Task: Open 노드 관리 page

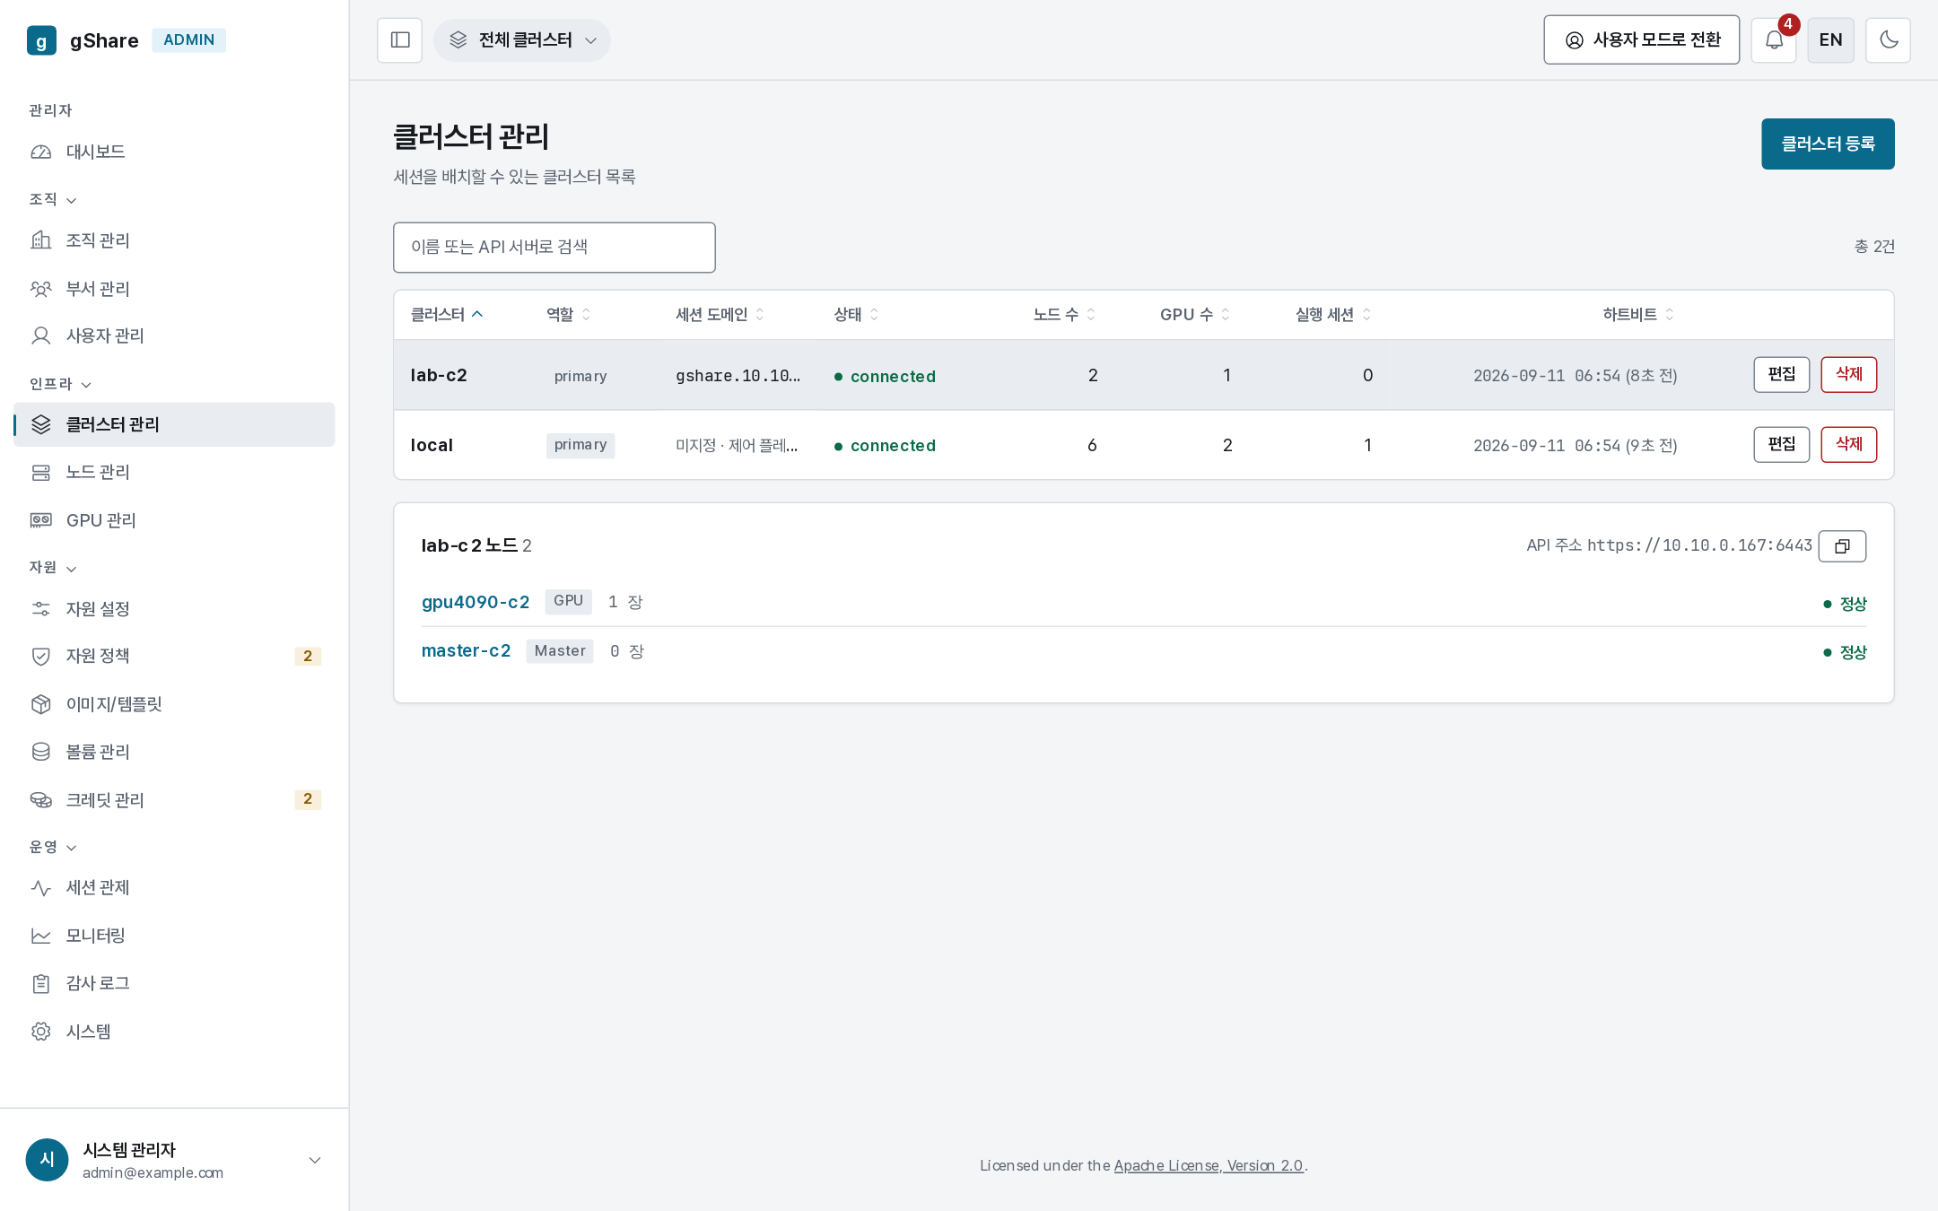Action: (x=174, y=472)
